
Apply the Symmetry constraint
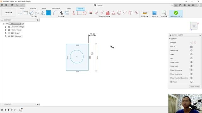tap(130, 13)
